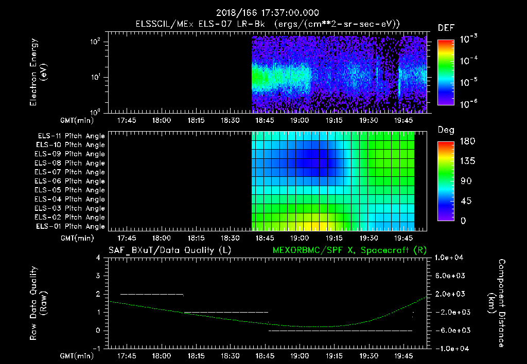This screenshot has width=527, height=364.
Task: Click the white data quality segment at level 2
Action: click(152, 294)
